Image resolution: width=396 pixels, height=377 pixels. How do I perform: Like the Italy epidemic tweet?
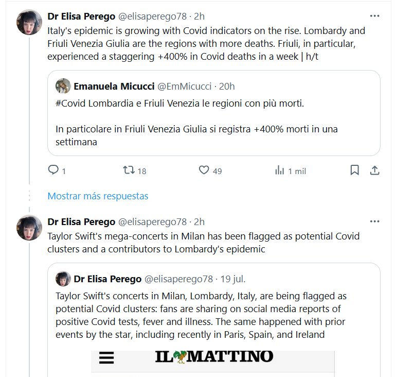(x=204, y=170)
